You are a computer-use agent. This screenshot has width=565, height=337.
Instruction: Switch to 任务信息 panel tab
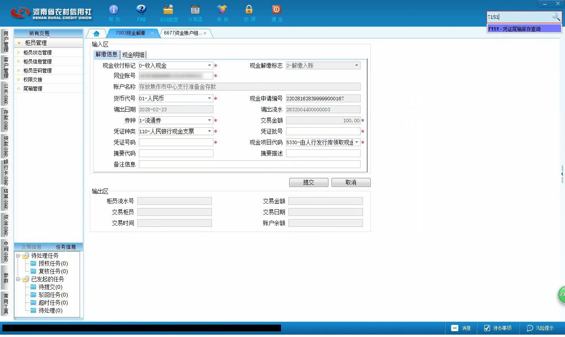coord(66,247)
